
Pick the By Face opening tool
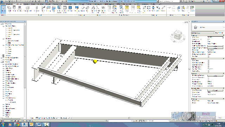point(144,10)
